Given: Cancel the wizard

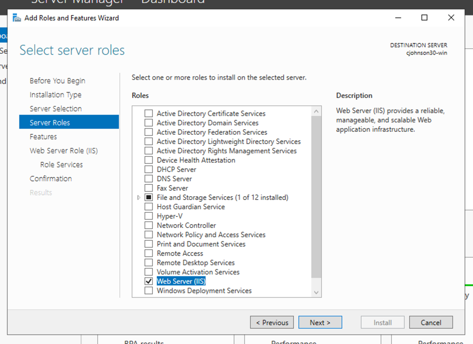Looking at the screenshot, I should [431, 322].
